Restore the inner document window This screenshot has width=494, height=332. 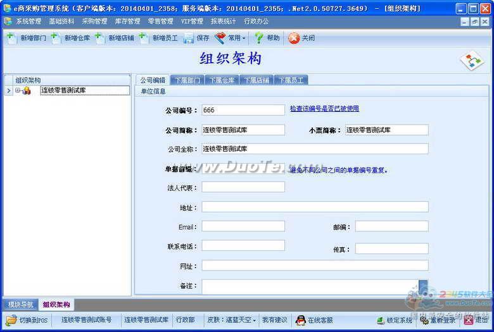475,22
